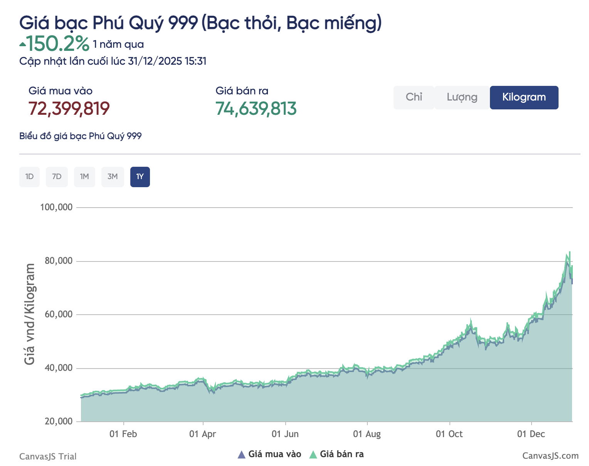Screen dimensions: 589x466
Task: Toggle the Giá bán ra legend triangle
Action: pos(313,455)
